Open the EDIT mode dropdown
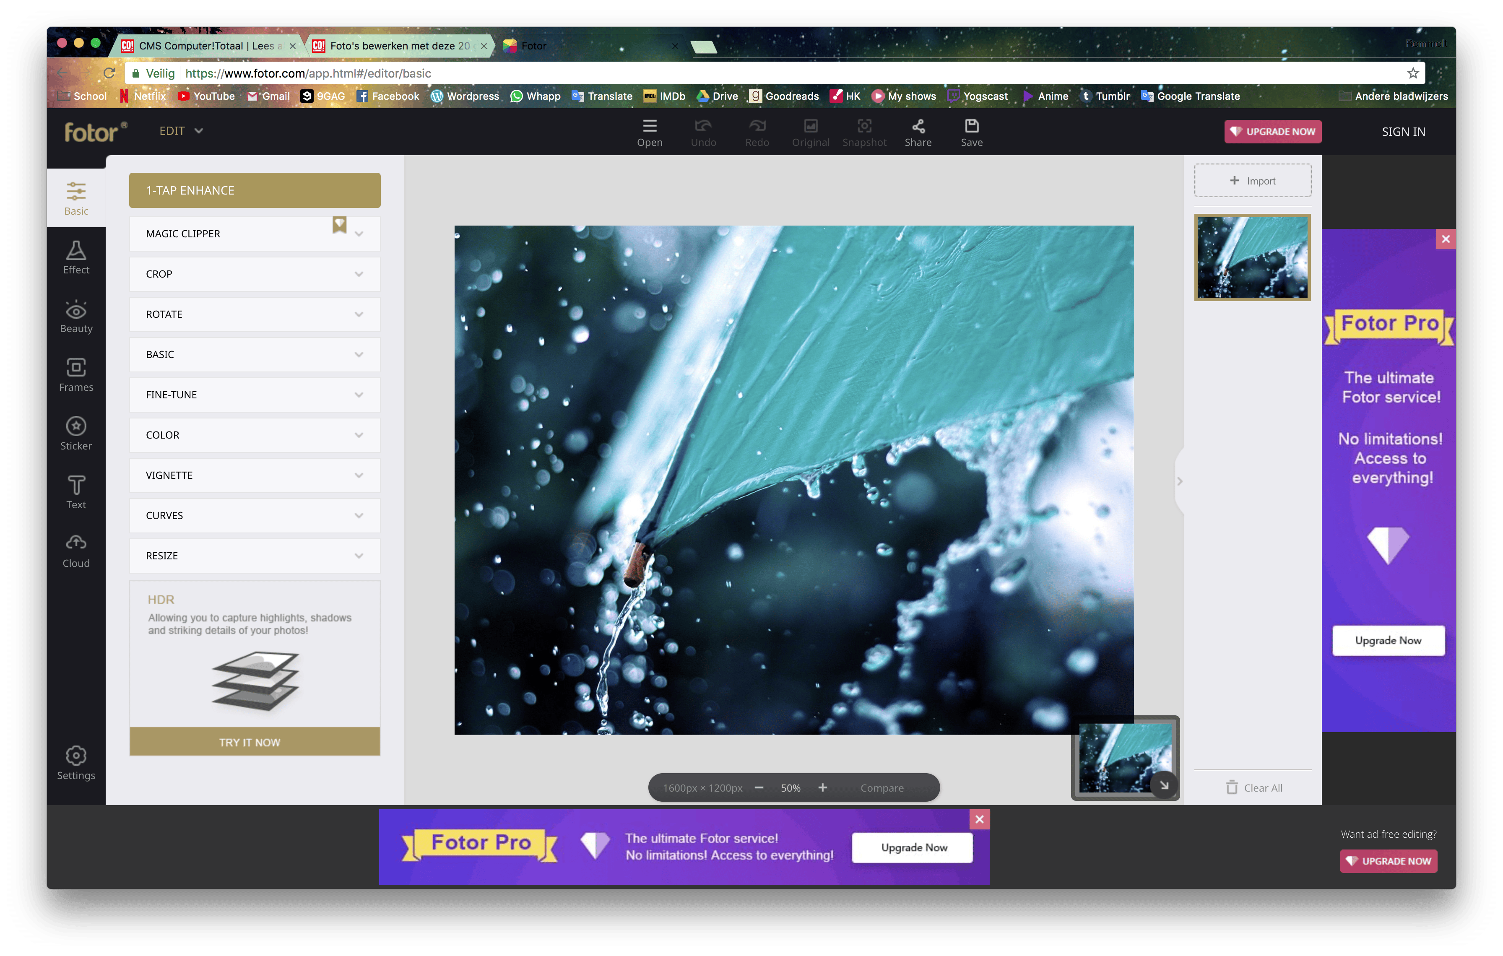 [181, 131]
